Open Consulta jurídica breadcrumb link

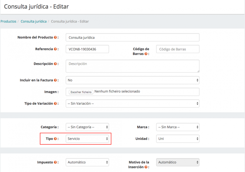tap(33, 21)
